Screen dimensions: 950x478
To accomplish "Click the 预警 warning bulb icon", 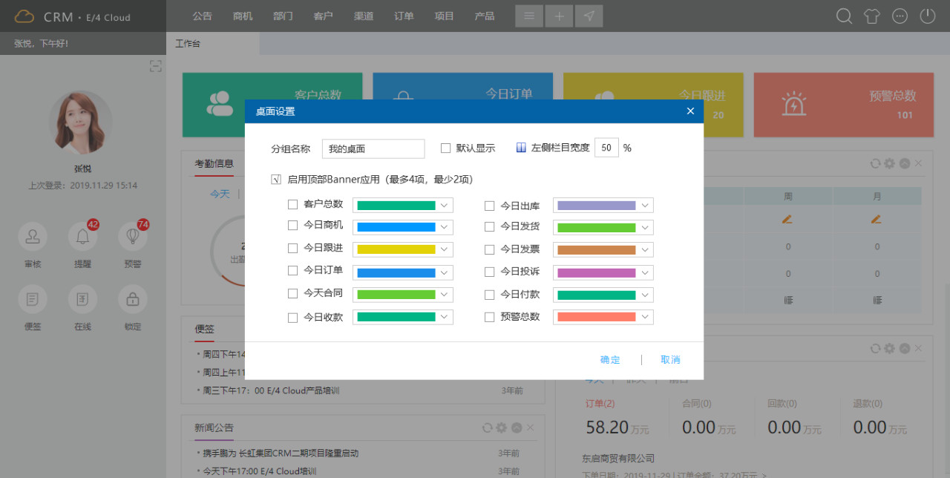I will 132,237.
